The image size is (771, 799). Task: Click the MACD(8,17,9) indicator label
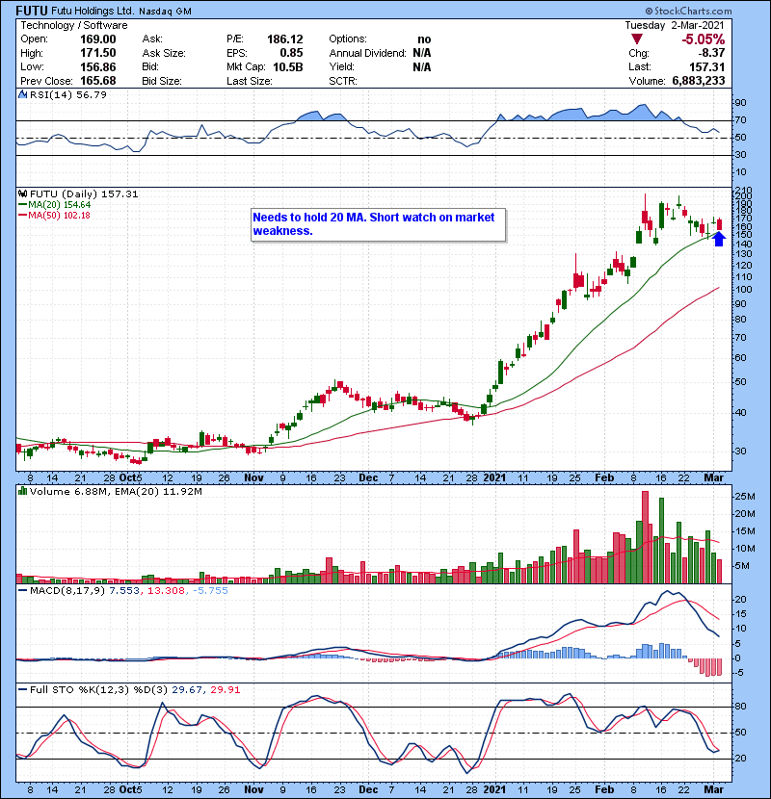coord(68,591)
